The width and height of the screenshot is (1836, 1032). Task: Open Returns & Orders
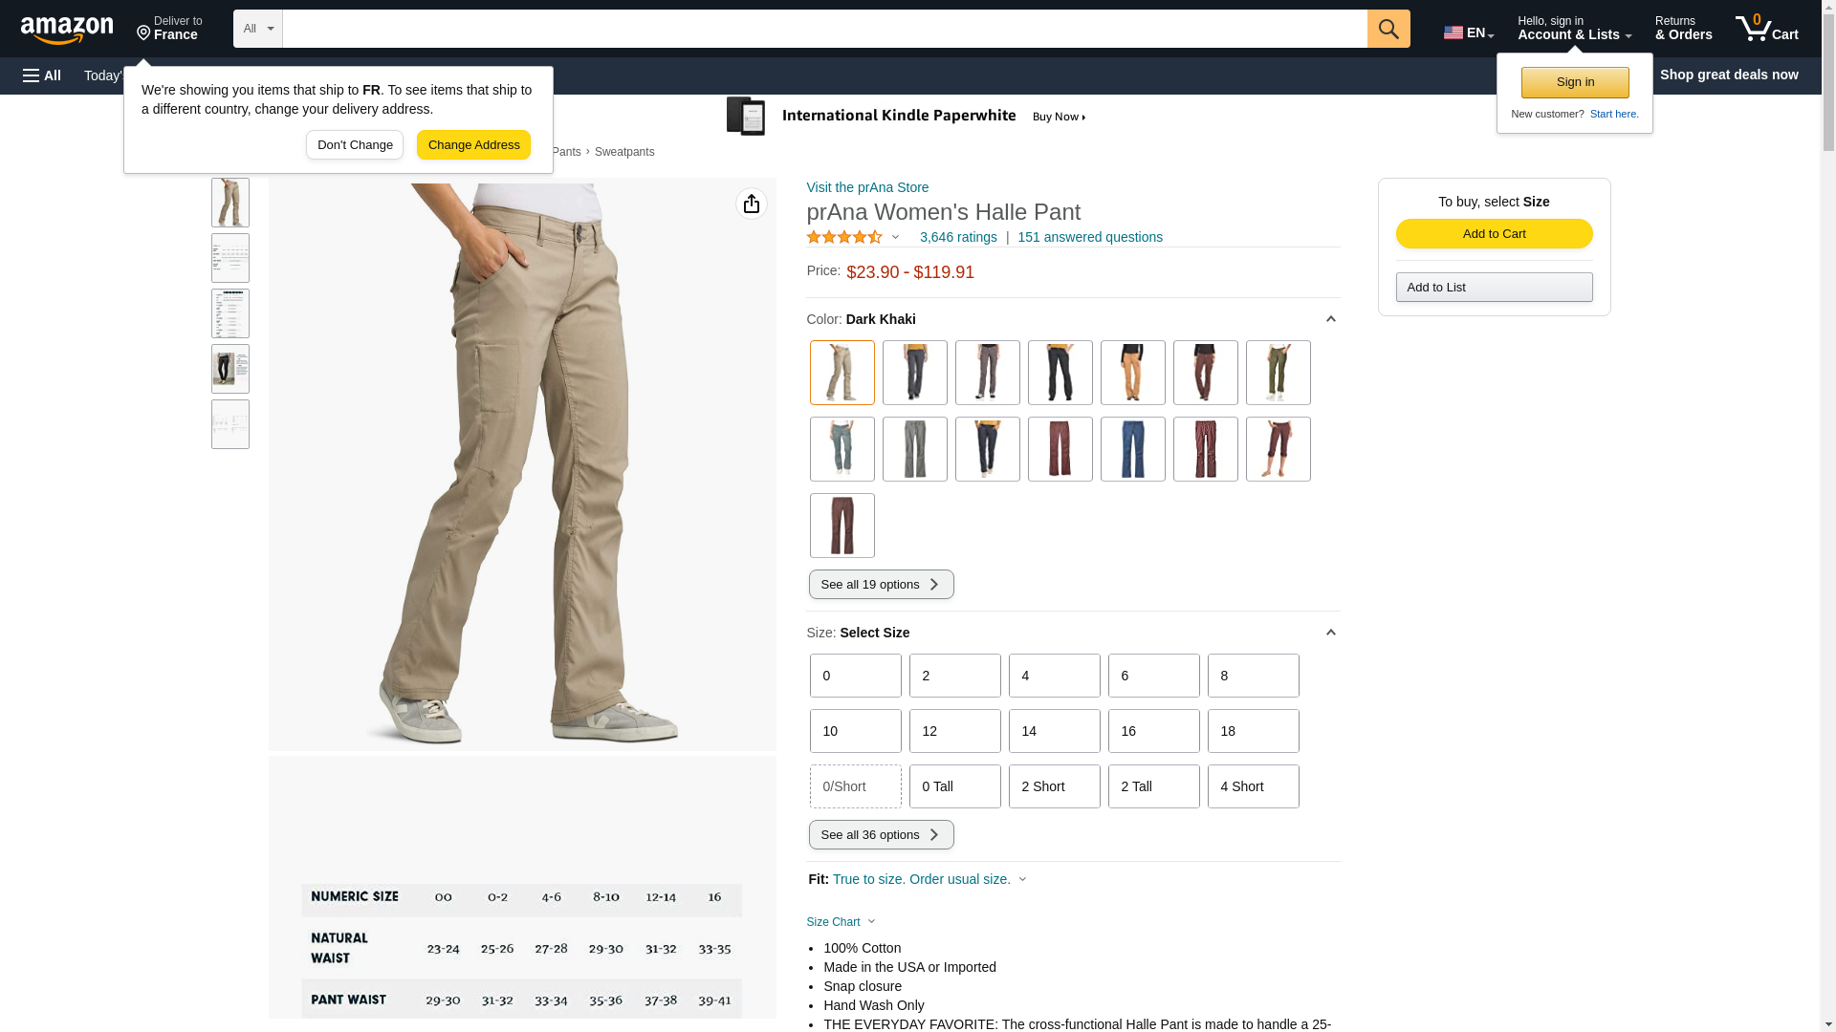click(x=1683, y=29)
